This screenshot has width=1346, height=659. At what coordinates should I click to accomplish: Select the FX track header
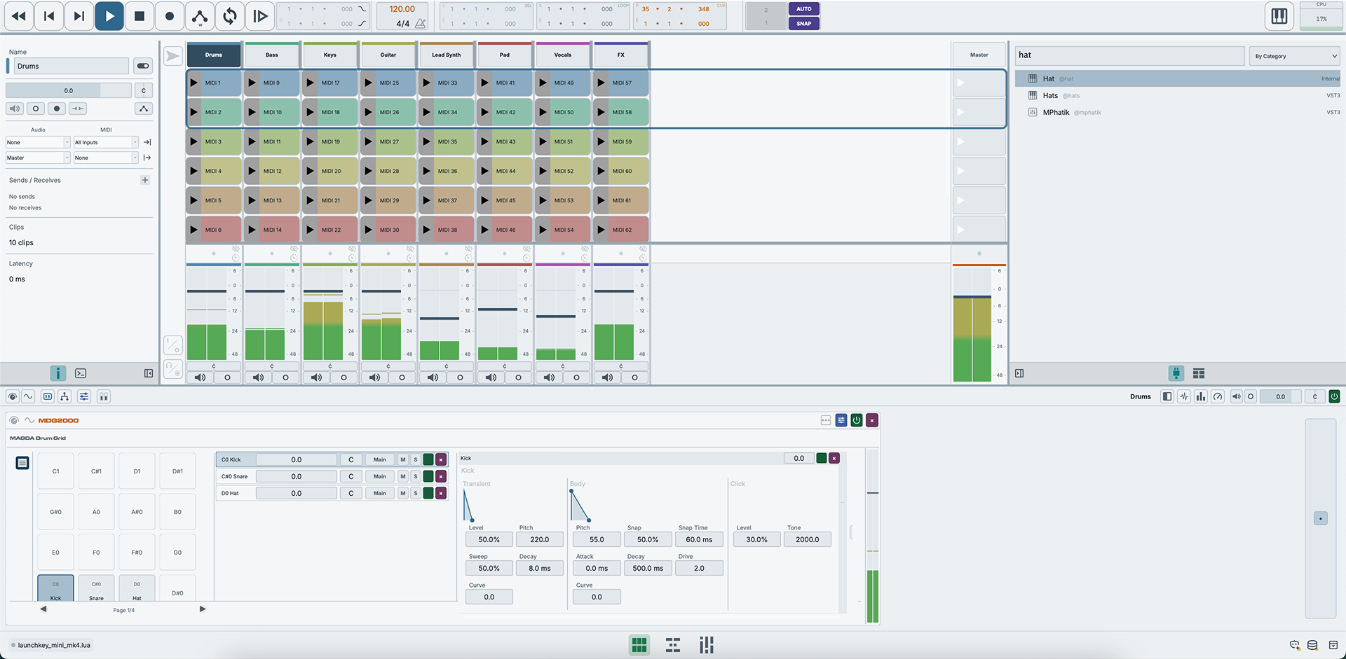[621, 55]
